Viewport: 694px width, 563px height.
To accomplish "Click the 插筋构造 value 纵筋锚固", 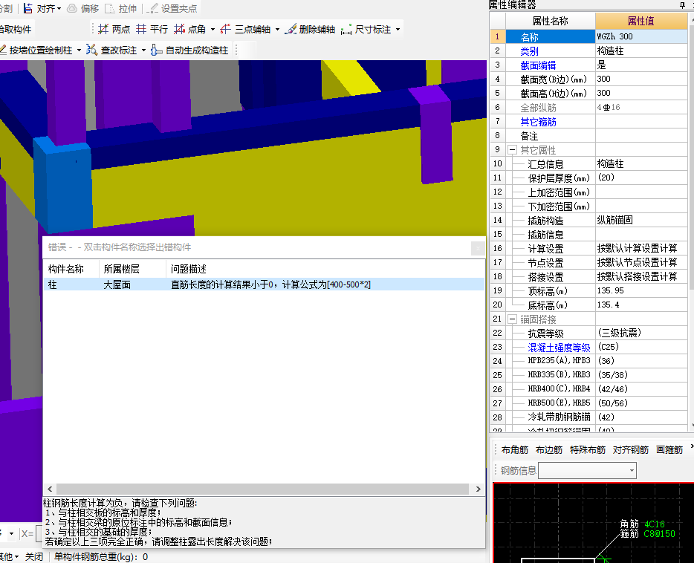I will click(641, 220).
